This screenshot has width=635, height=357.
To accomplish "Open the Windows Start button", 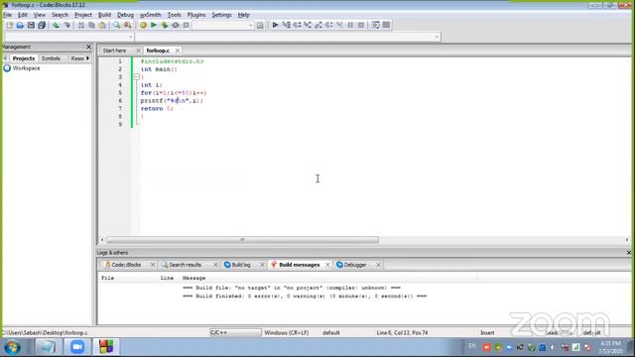I will tap(13, 347).
